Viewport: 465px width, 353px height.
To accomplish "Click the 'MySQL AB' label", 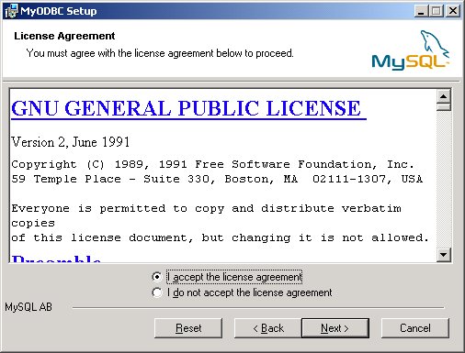I will [28, 307].
